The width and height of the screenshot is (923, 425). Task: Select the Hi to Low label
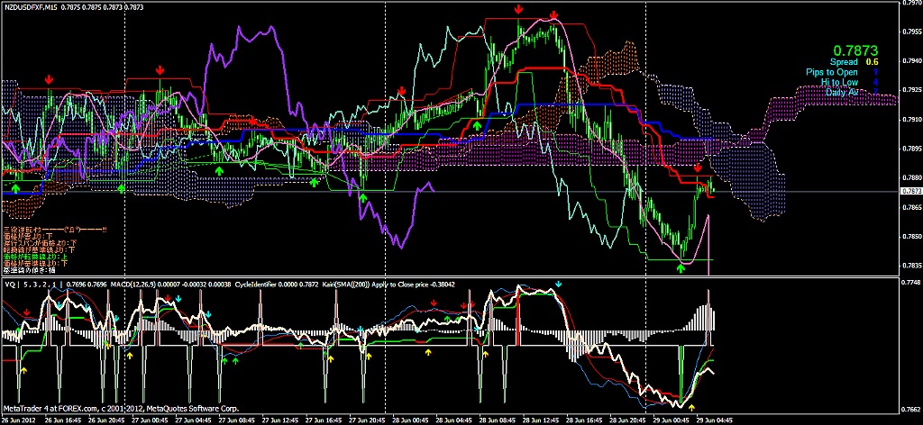(838, 82)
